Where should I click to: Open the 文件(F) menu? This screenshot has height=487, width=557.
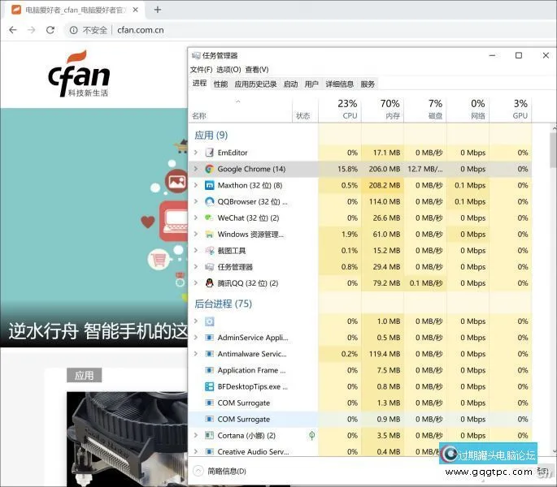pyautogui.click(x=201, y=70)
